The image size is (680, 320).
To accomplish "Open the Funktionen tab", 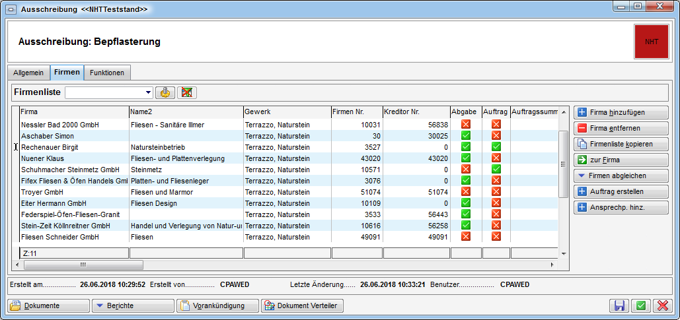I will click(107, 73).
